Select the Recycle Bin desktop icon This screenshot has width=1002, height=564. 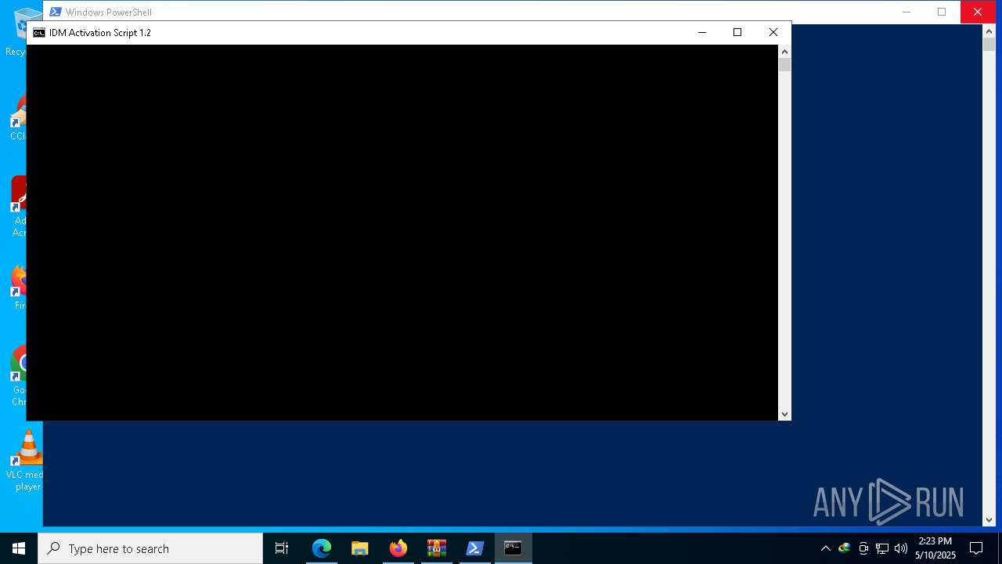click(26, 31)
